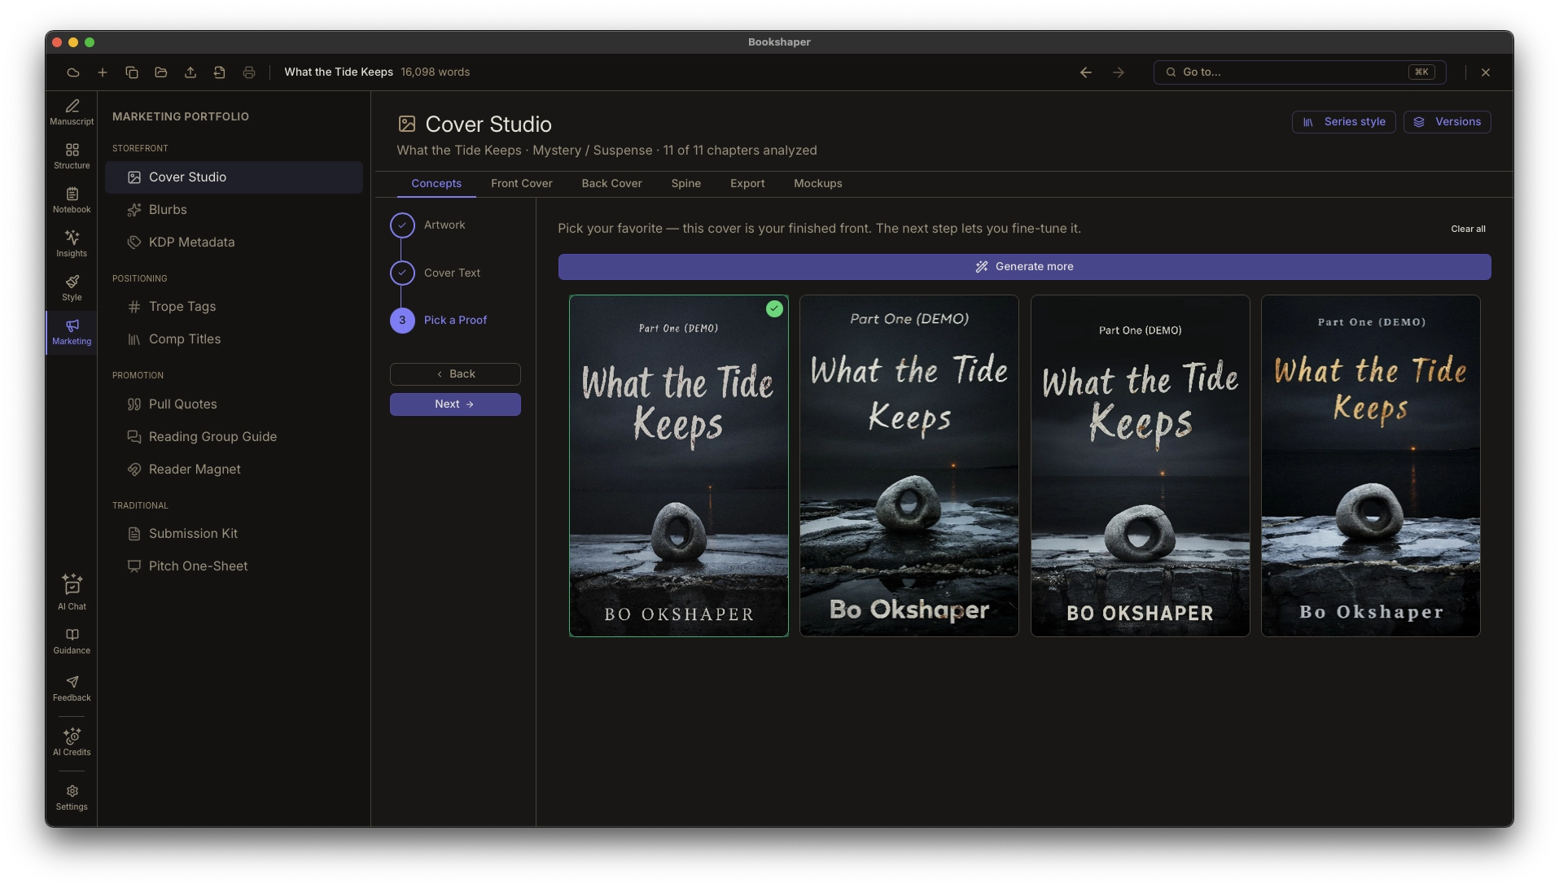Select the cover with gold title text
This screenshot has width=1559, height=887.
click(1370, 466)
